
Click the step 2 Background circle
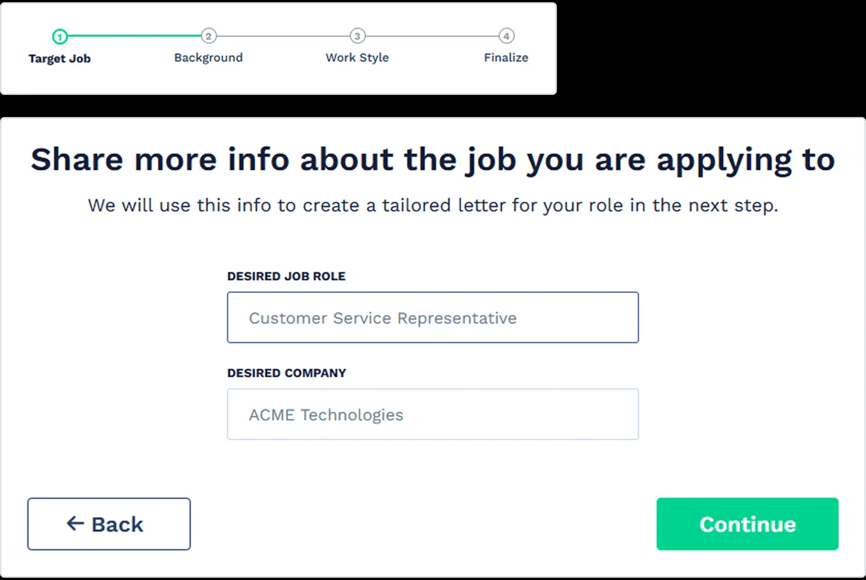pos(209,37)
